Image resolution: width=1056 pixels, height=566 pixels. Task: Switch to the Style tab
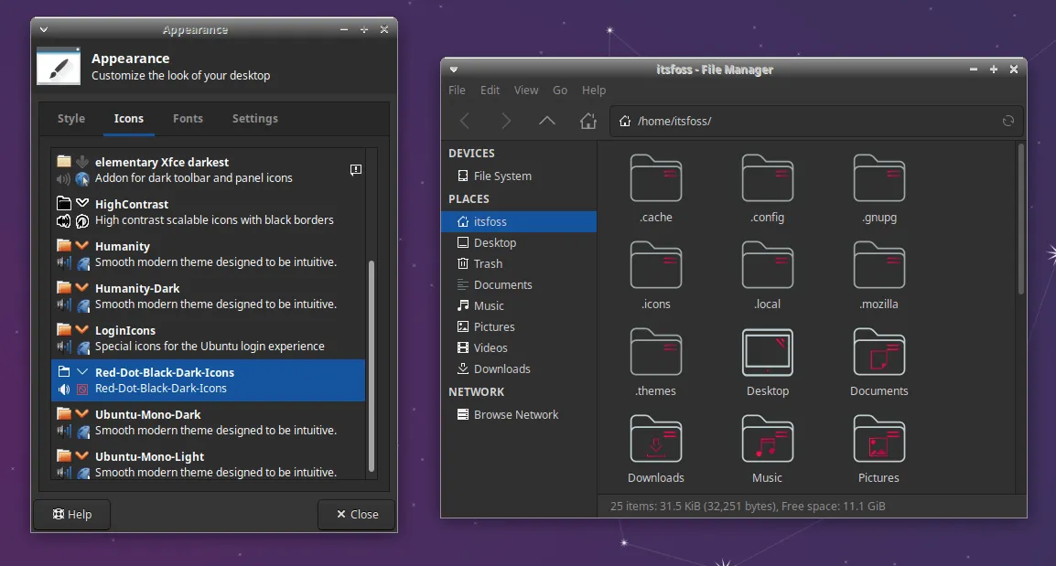pyautogui.click(x=71, y=119)
